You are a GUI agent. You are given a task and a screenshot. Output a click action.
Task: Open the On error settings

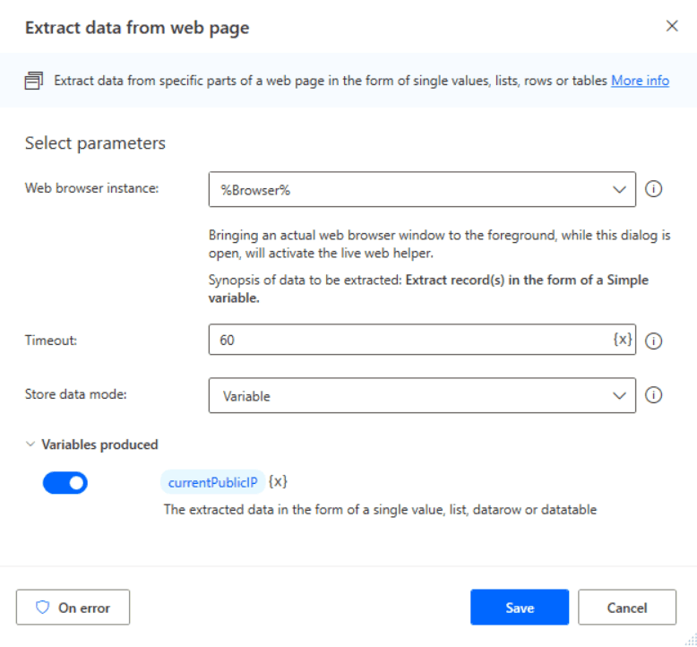(73, 608)
